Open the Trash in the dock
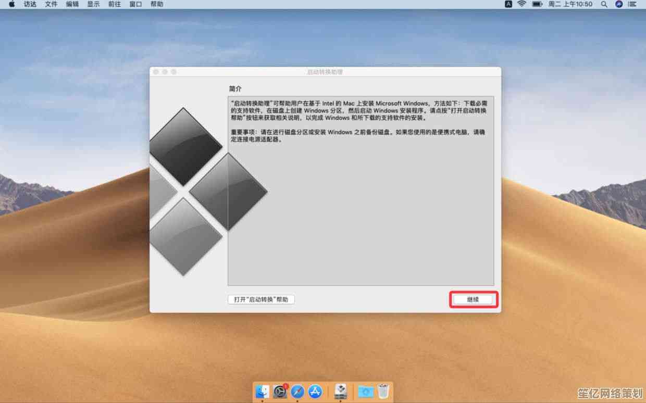Screen dimensions: 646x403 [383, 391]
